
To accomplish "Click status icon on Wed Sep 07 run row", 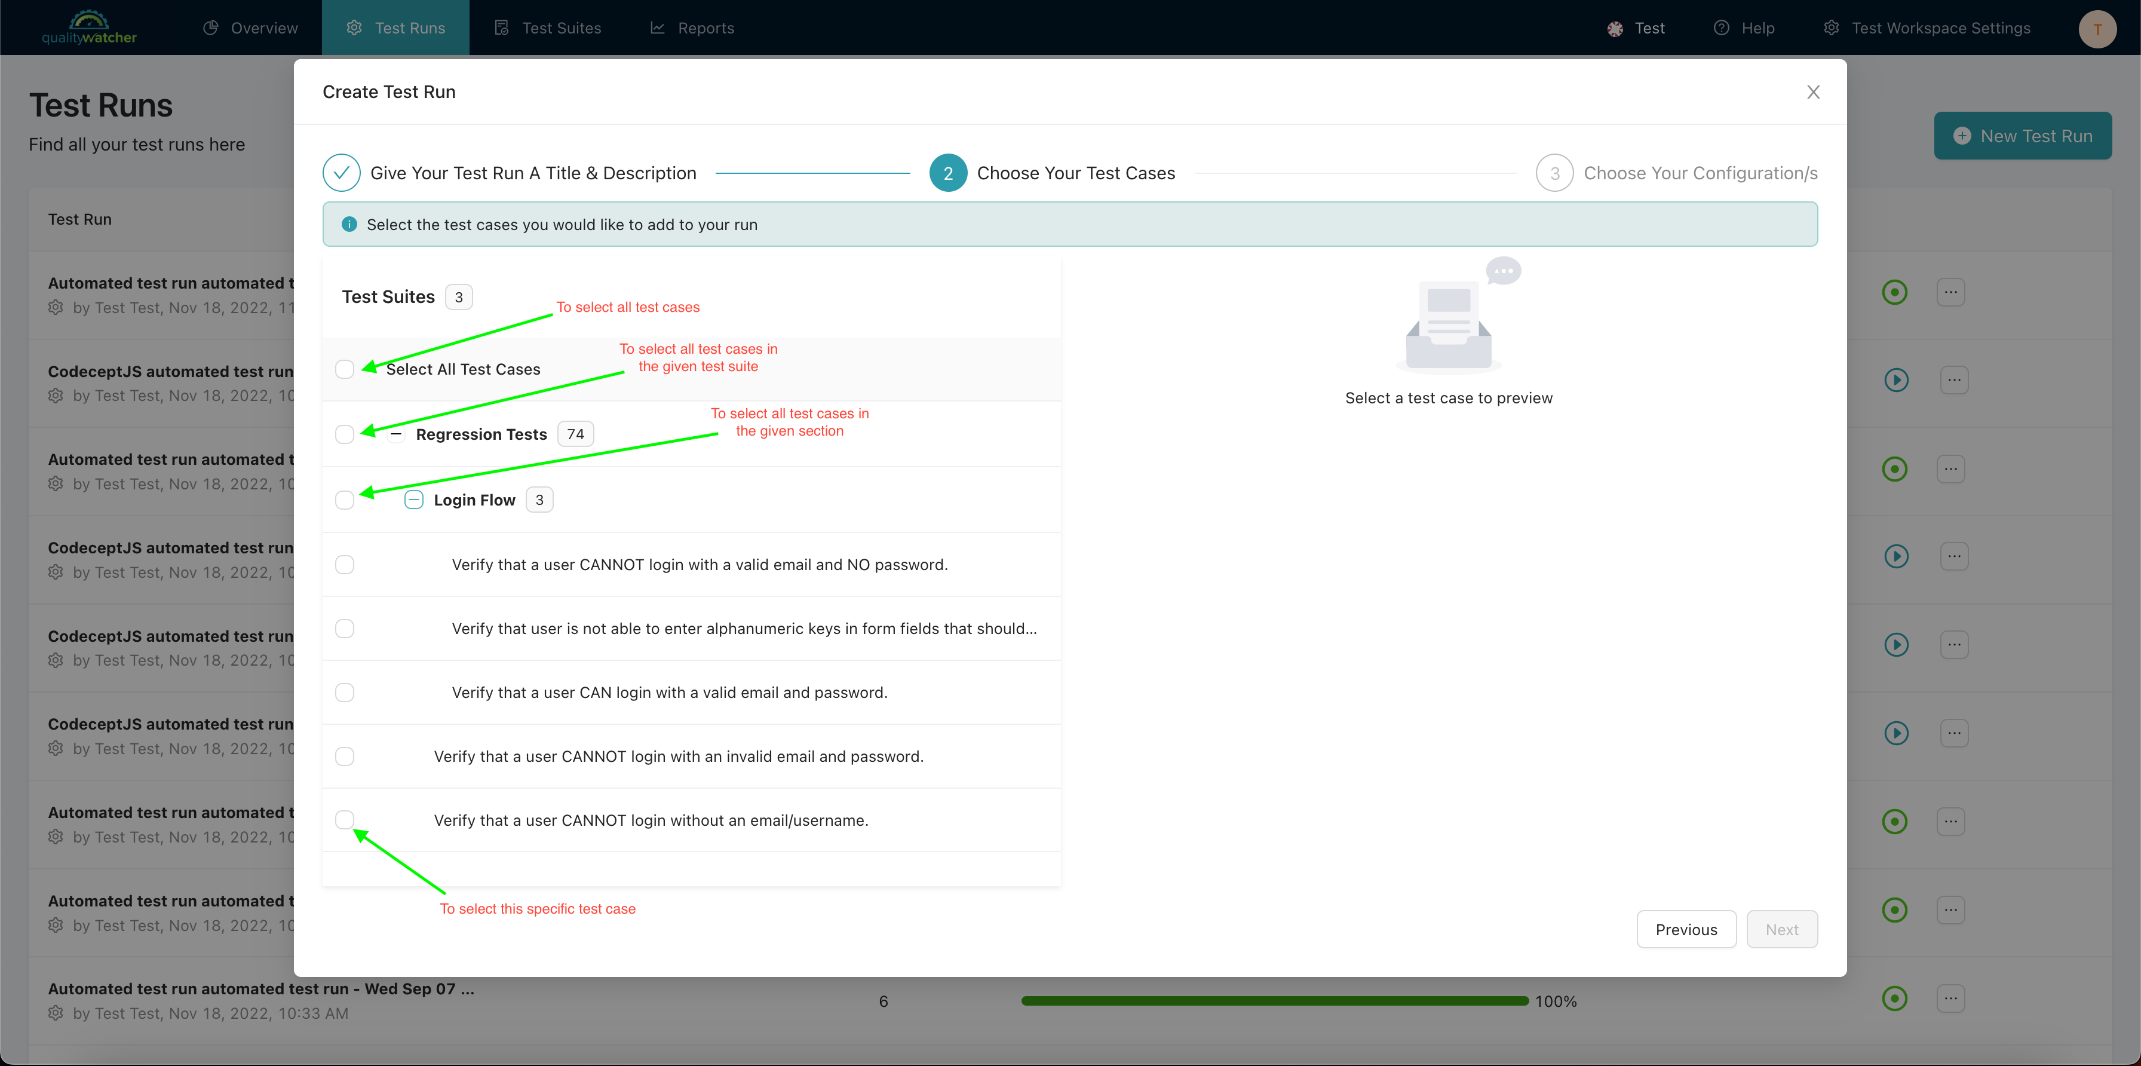I will click(1894, 998).
